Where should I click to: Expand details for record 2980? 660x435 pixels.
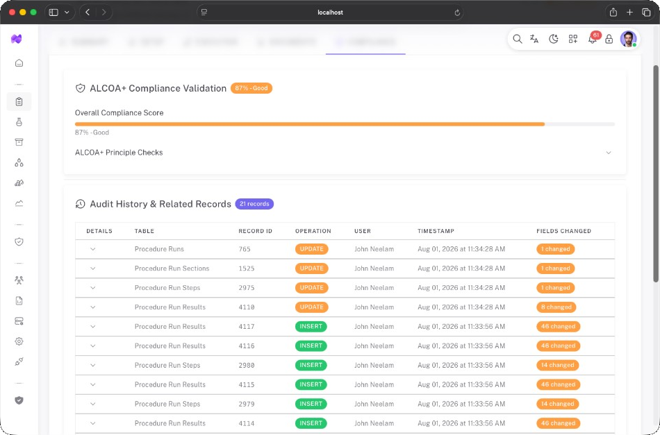point(92,365)
